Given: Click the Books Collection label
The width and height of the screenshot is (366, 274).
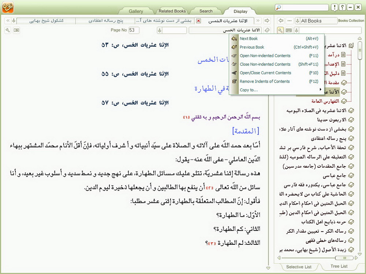Looking at the screenshot, I should [x=351, y=20].
